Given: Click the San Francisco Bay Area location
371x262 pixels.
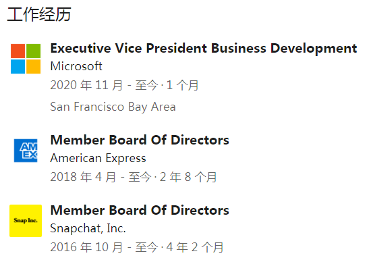Looking at the screenshot, I should click(113, 107).
